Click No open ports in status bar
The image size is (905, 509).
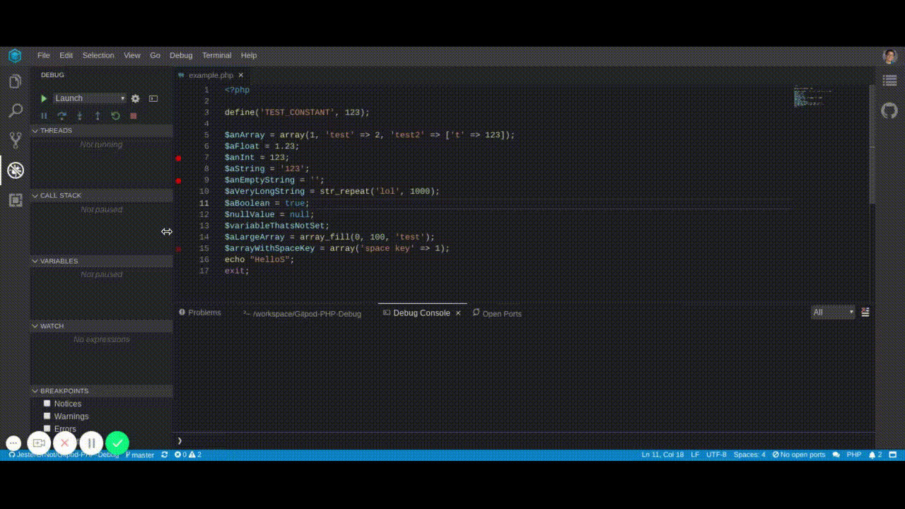click(x=799, y=455)
